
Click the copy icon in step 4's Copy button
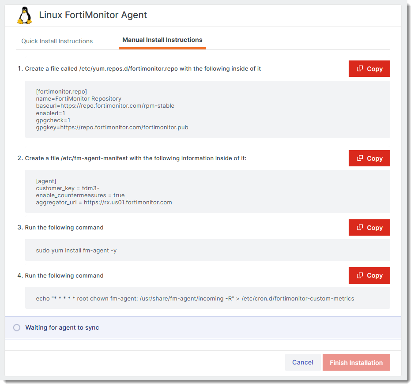[x=361, y=275]
